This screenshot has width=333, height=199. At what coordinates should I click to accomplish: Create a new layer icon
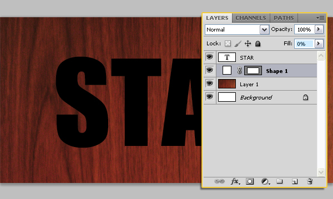295,181
